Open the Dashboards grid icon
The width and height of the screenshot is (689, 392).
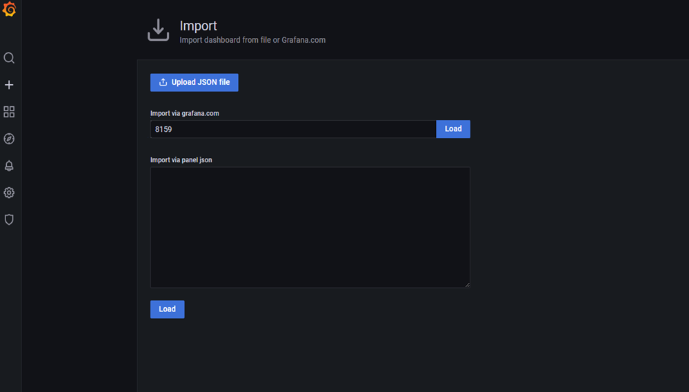tap(9, 112)
